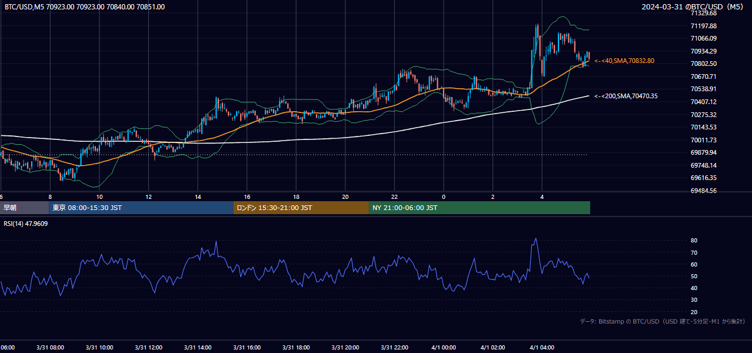Click the RSI axis level 60
This screenshot has width=752, height=353.
[694, 264]
